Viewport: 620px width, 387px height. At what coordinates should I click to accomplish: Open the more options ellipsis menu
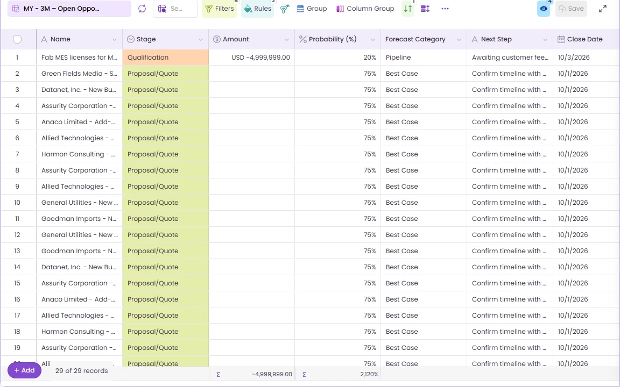(445, 9)
